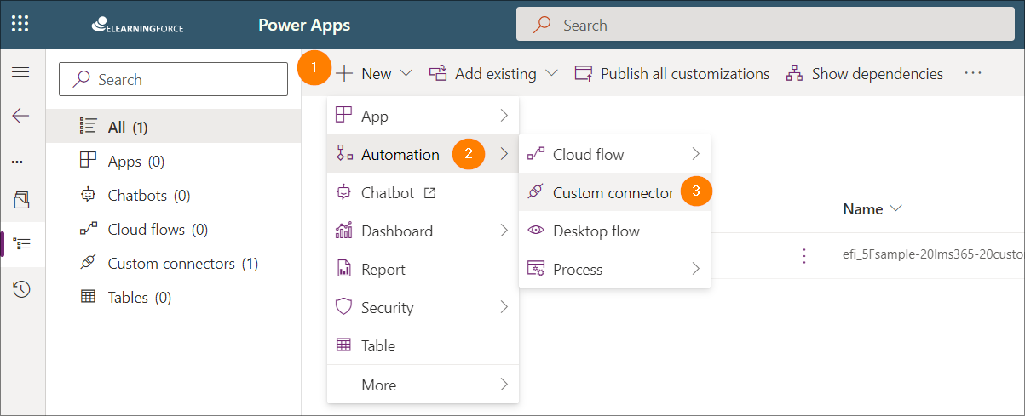Click the Desktop flow eye icon

536,231
